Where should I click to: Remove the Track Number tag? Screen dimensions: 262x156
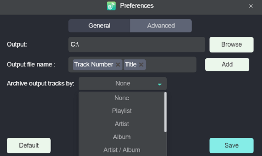pos(118,65)
